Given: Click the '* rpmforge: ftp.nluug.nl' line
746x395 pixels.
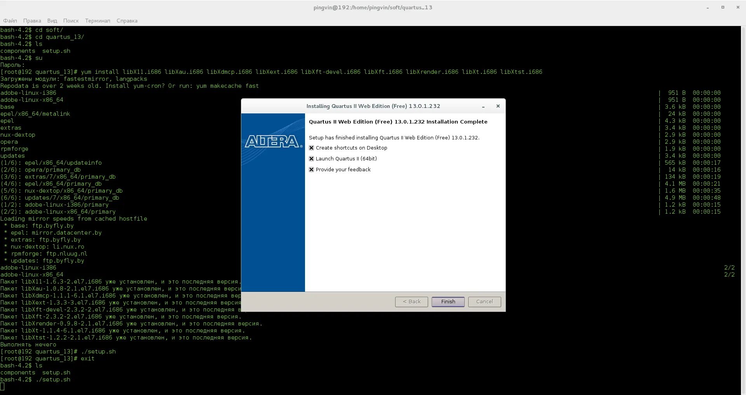Looking at the screenshot, I should click(x=45, y=254).
